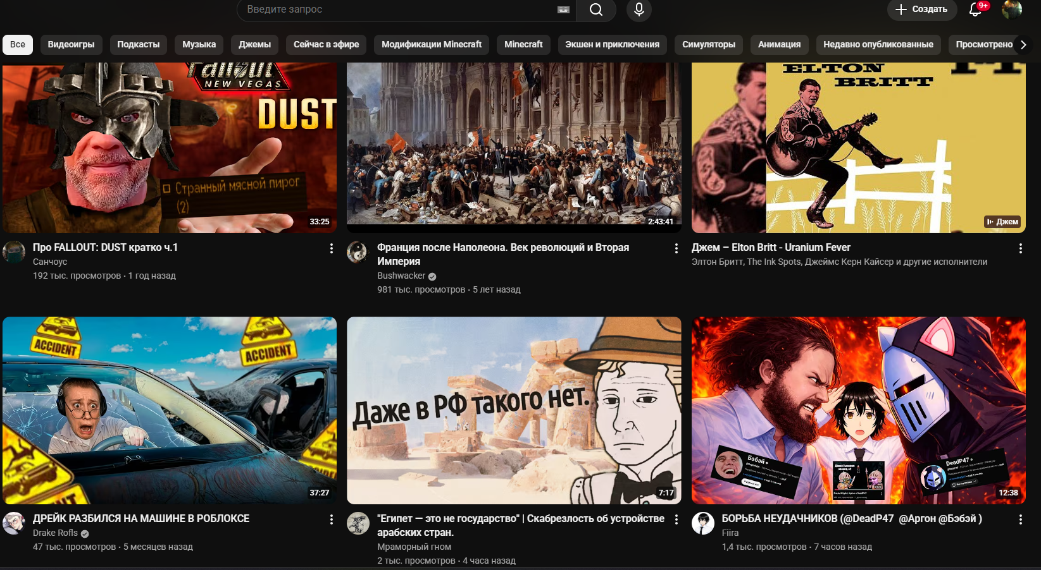Go to Санчоус channel name
Viewport: 1041px width, 570px height.
[x=50, y=262]
